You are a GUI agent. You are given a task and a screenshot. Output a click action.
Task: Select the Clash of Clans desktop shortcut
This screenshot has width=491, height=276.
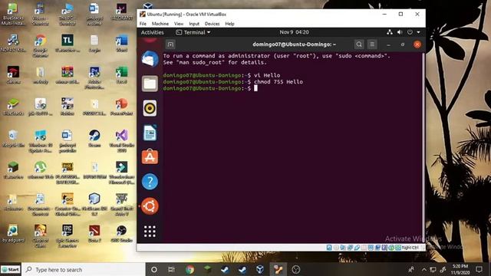[40, 236]
